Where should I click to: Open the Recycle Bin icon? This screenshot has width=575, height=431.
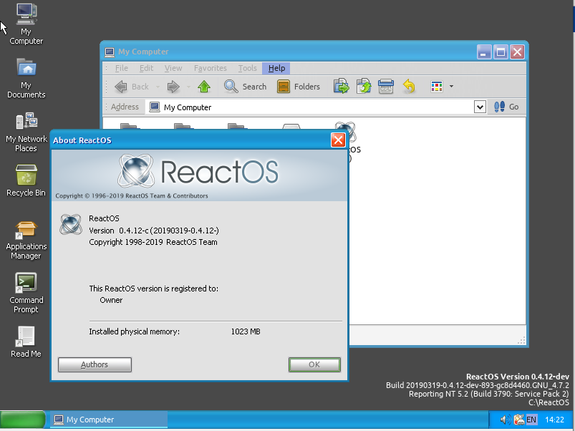pos(26,180)
